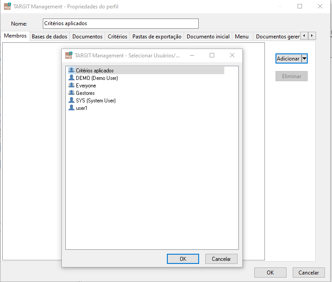Select SYS (System User) entry
This screenshot has height=282, width=332.
coord(96,101)
